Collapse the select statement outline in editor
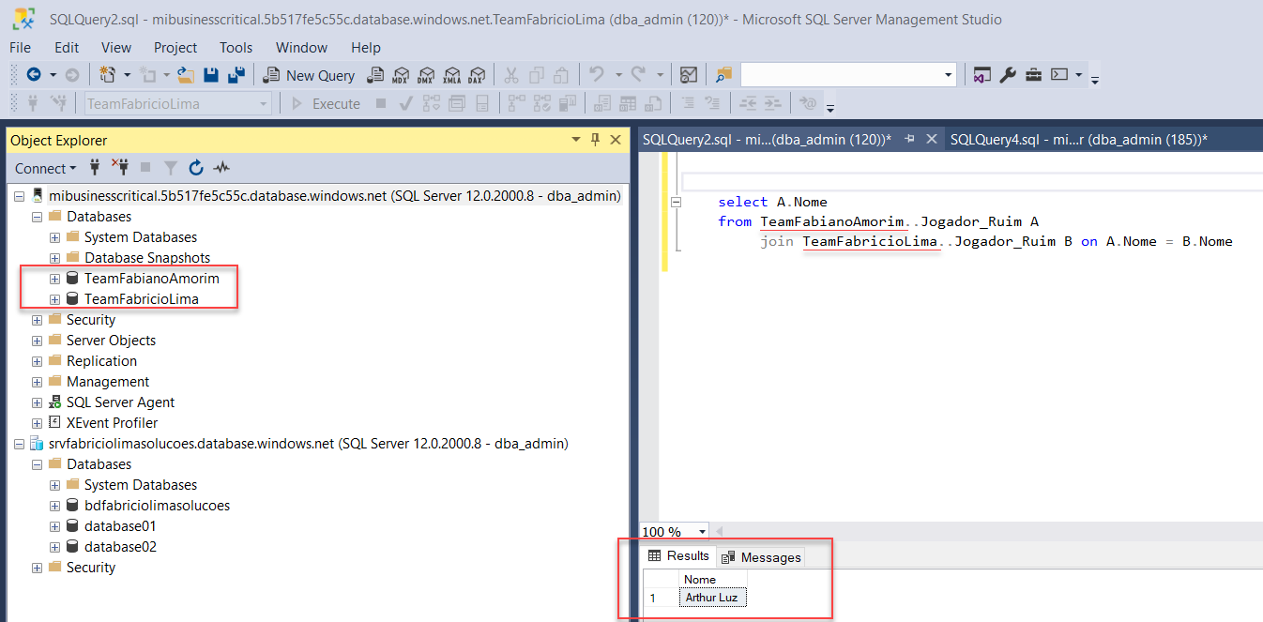 click(676, 202)
